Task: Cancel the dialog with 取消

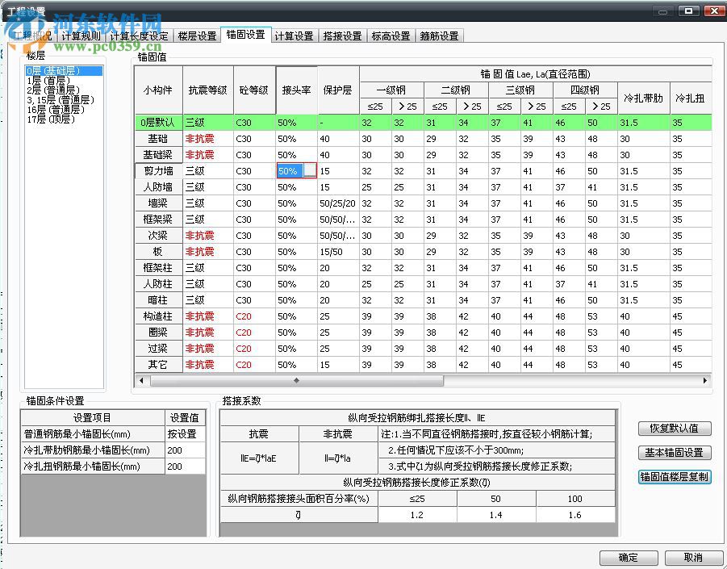Action: coord(693,558)
